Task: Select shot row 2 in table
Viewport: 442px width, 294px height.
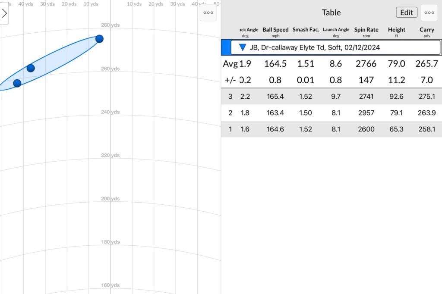Action: (x=331, y=113)
